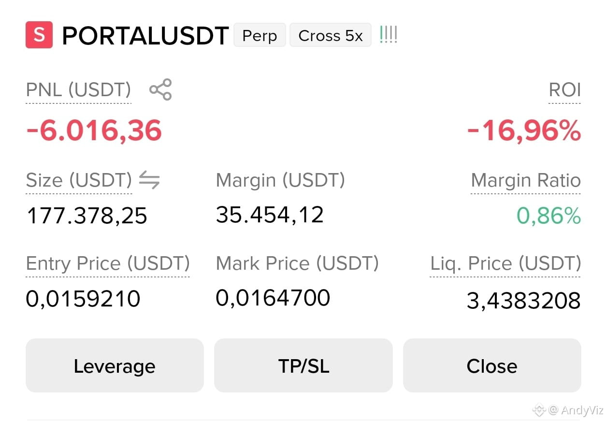
Task: Click the red S short-position badge
Action: coord(39,35)
